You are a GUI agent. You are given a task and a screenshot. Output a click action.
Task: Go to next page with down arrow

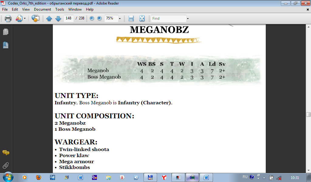pyautogui.click(x=58, y=19)
